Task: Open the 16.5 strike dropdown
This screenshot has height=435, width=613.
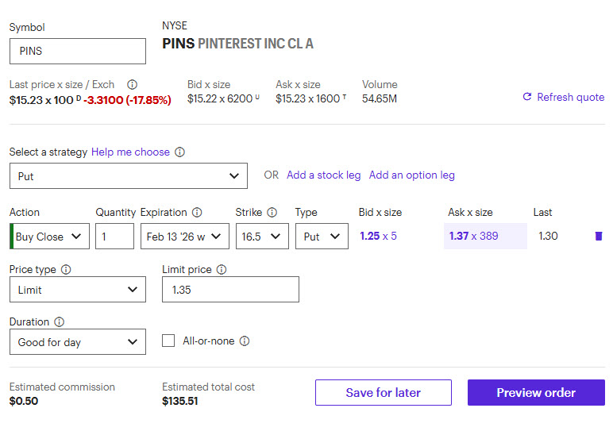Action: click(x=262, y=237)
